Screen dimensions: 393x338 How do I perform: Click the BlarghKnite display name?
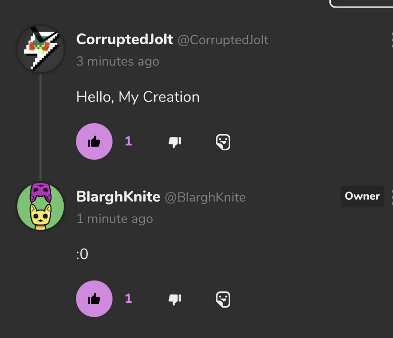point(118,197)
